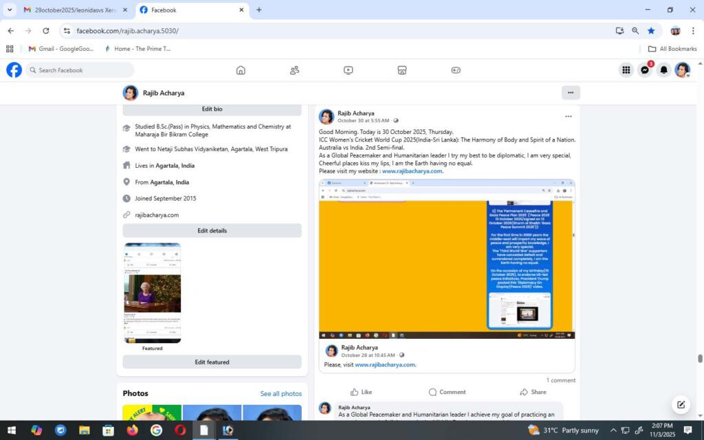
Task: Open a new browser tab
Action: pos(259,10)
